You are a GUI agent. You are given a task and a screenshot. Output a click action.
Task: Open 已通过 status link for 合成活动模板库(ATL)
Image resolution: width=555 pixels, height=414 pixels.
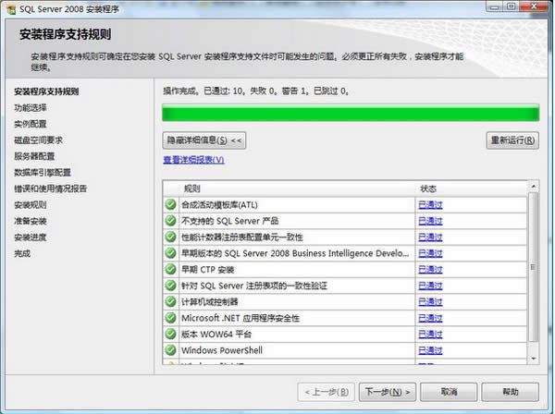point(430,205)
